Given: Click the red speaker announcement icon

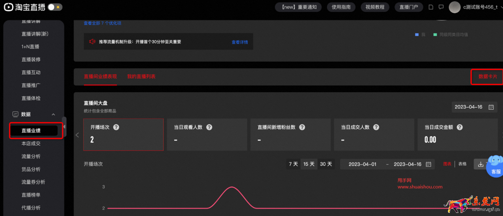Looking at the screenshot, I should (92, 42).
